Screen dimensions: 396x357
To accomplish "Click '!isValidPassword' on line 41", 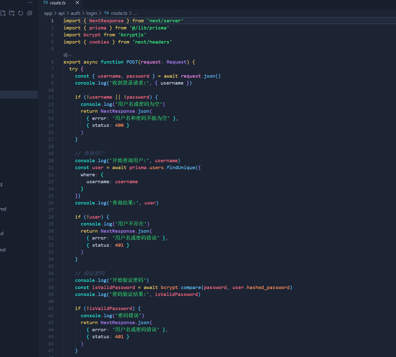I will coord(109,309).
